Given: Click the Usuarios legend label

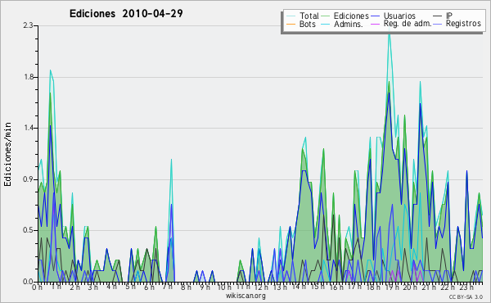Looking at the screenshot, I should point(399,16).
